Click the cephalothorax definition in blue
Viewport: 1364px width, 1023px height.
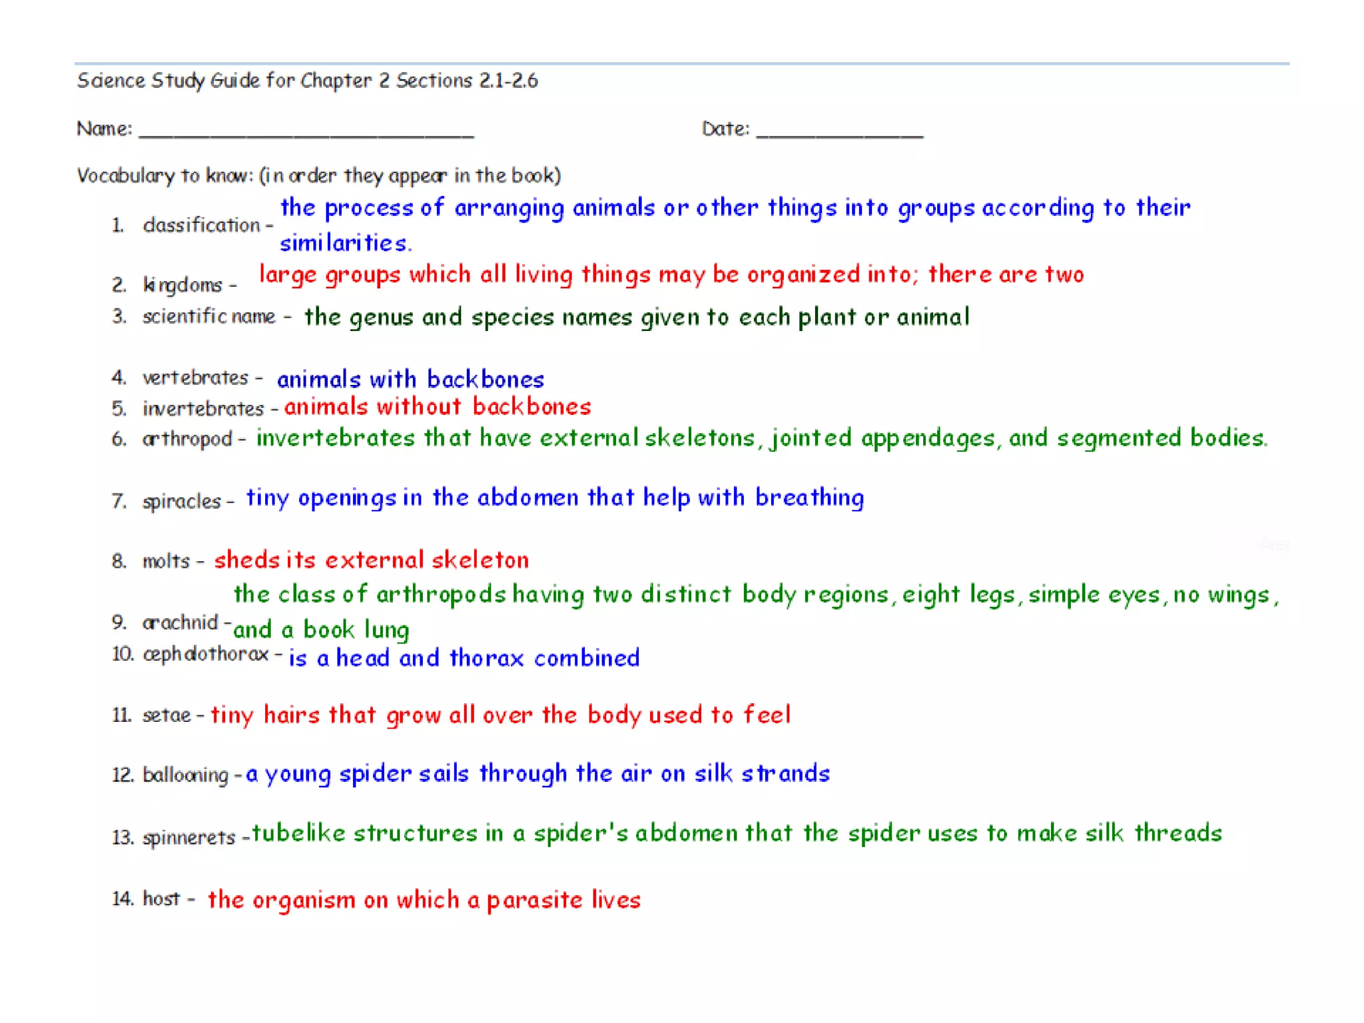click(x=464, y=658)
